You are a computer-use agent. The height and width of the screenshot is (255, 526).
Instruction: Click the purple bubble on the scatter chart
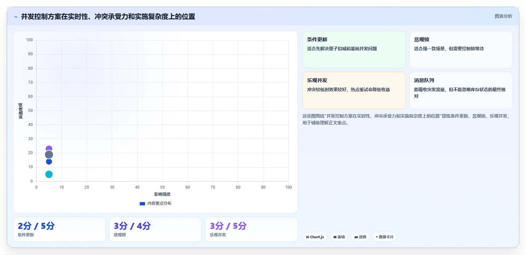(x=49, y=148)
